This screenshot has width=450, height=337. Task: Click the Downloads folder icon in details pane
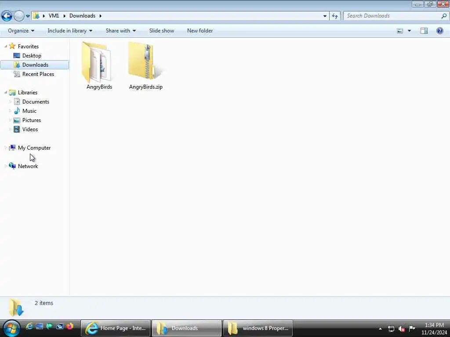[16, 308]
